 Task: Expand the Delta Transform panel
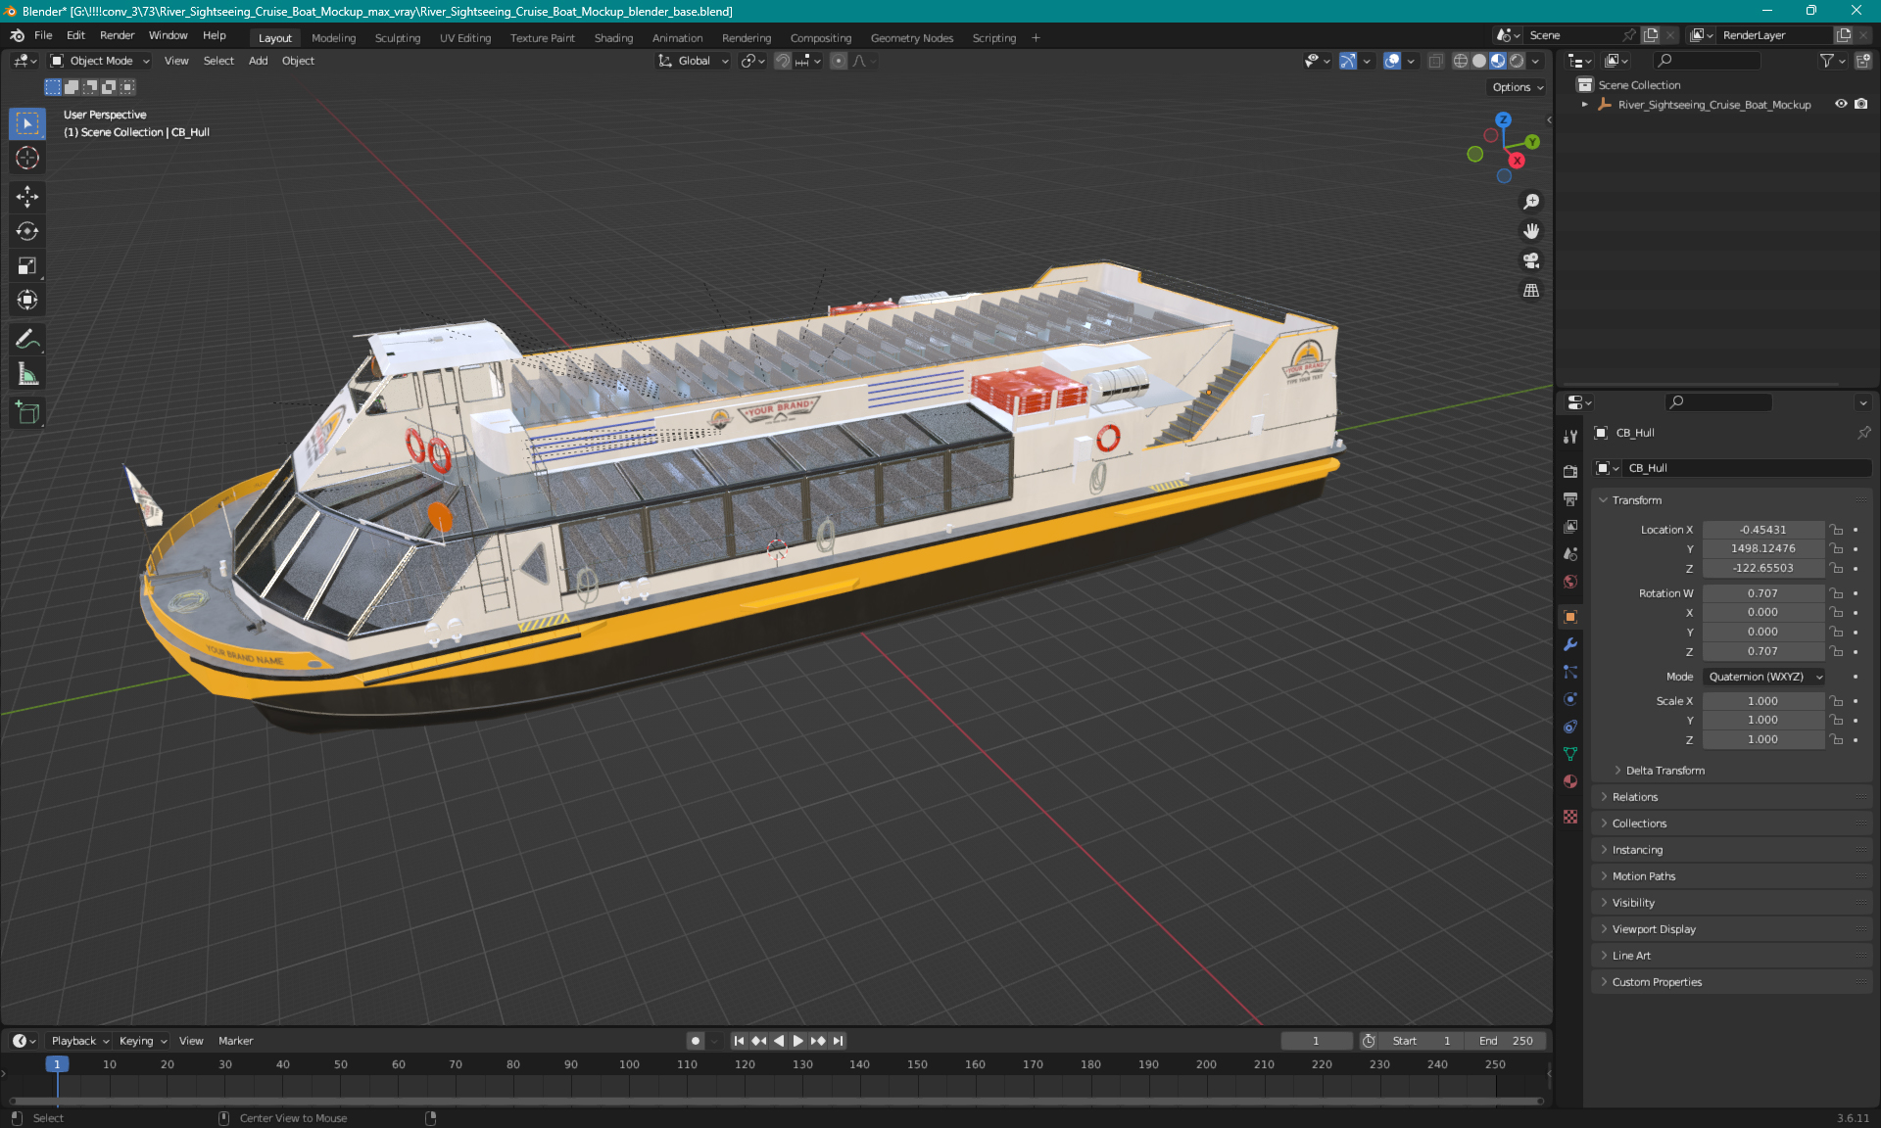point(1664,771)
